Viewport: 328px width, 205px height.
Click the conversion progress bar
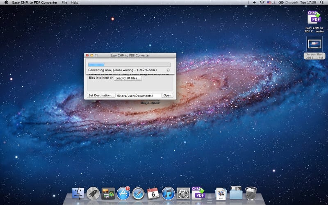coord(129,65)
